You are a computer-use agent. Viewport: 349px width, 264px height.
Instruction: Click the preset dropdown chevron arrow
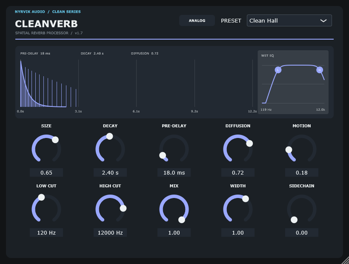point(323,21)
